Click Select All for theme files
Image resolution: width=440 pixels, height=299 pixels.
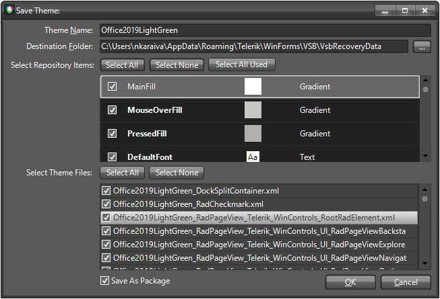coord(123,173)
